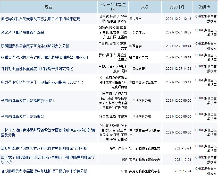Sort by the 发表时间 column header
The image size is (218, 178).
(177, 6)
